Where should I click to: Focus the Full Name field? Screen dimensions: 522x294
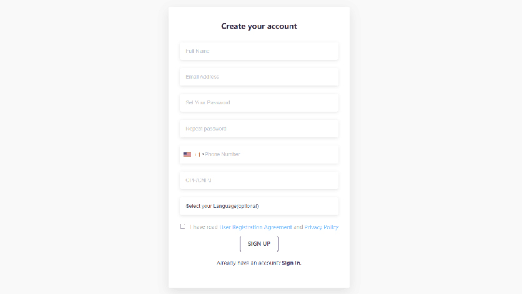(x=259, y=51)
